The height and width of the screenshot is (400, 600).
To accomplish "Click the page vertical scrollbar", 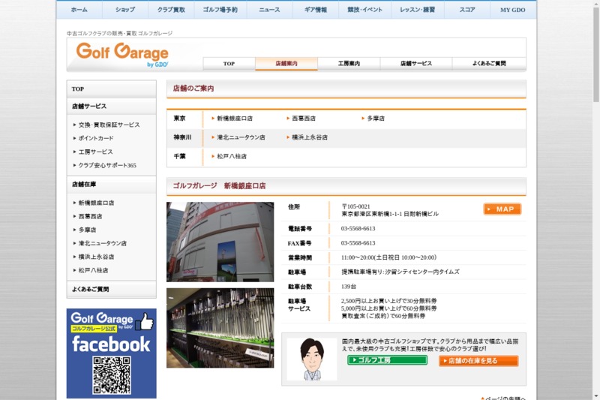I will [x=596, y=200].
